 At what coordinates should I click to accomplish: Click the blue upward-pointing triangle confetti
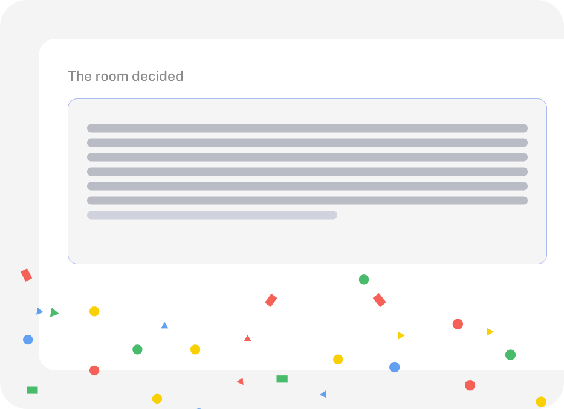click(164, 325)
